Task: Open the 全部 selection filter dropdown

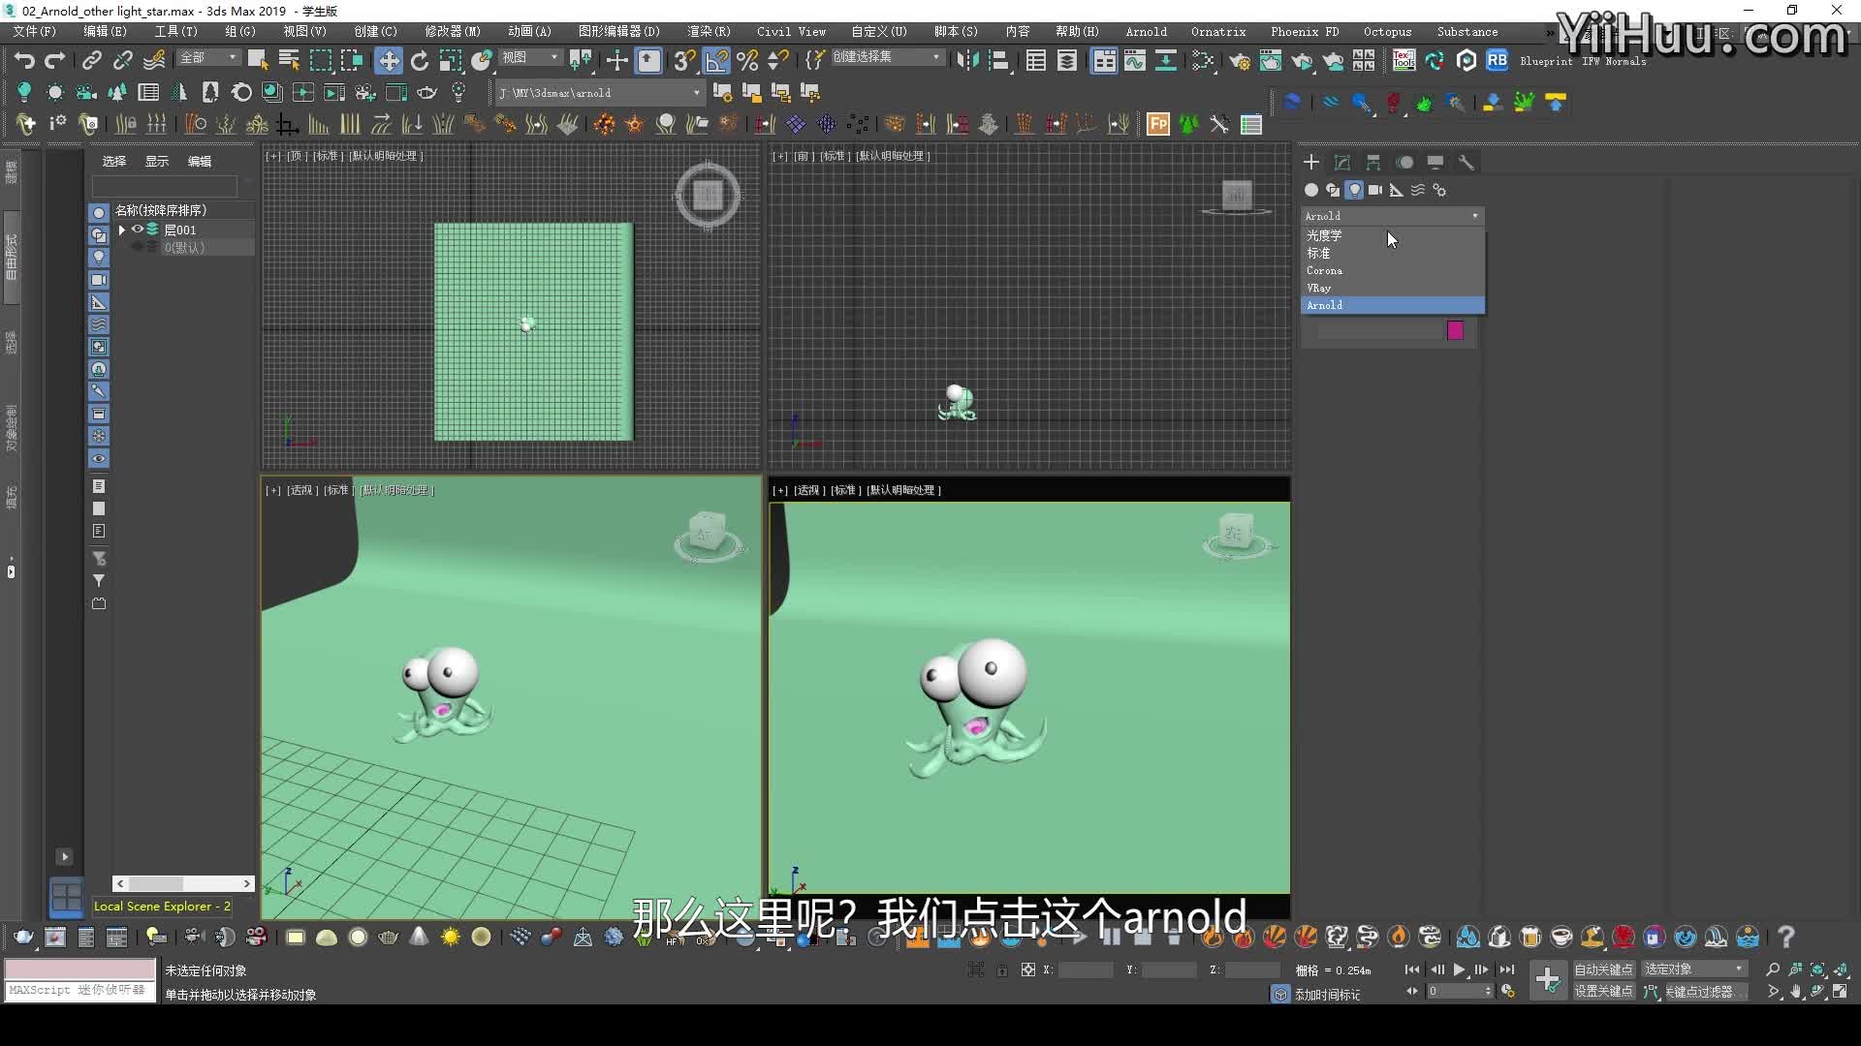Action: click(x=208, y=58)
